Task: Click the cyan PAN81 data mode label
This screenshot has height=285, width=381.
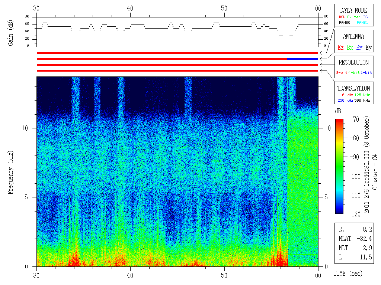Action: (362, 23)
